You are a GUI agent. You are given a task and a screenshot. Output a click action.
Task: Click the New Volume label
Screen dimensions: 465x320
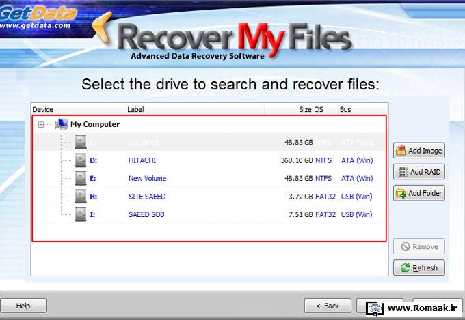point(148,179)
